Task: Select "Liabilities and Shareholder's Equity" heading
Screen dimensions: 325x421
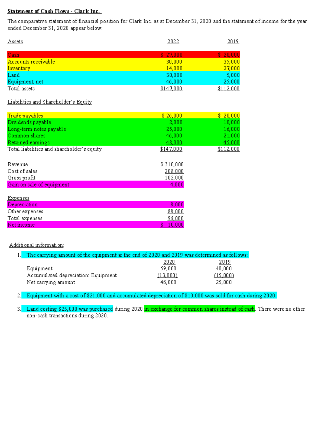Action: tap(50, 102)
